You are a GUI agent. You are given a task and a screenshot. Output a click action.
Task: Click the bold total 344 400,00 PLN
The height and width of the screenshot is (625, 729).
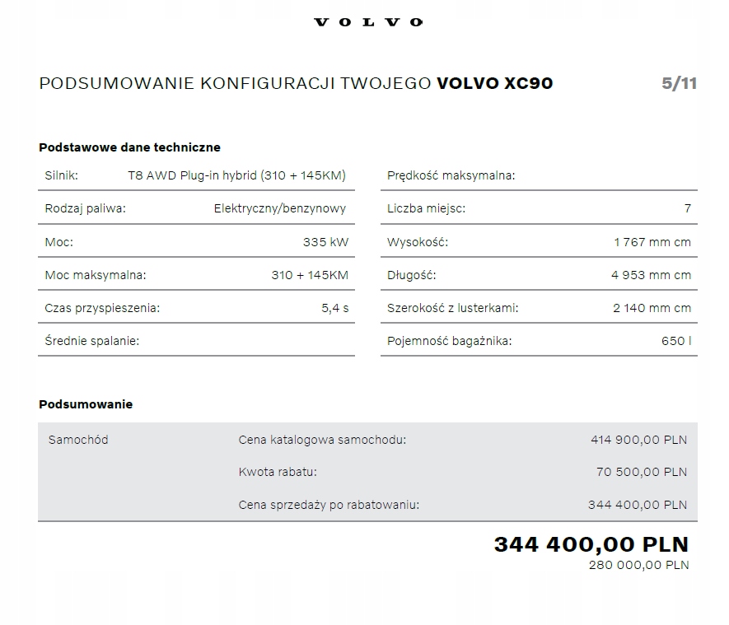591,544
